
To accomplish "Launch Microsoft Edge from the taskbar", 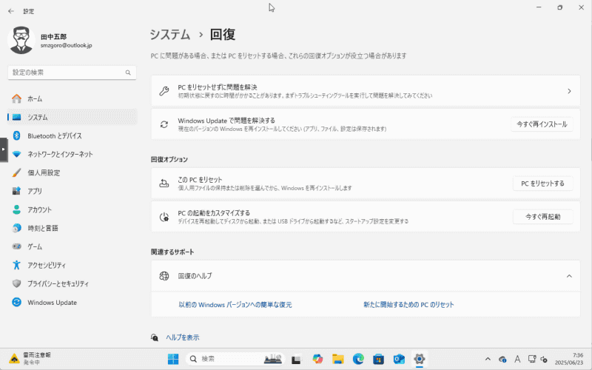I will click(x=358, y=359).
